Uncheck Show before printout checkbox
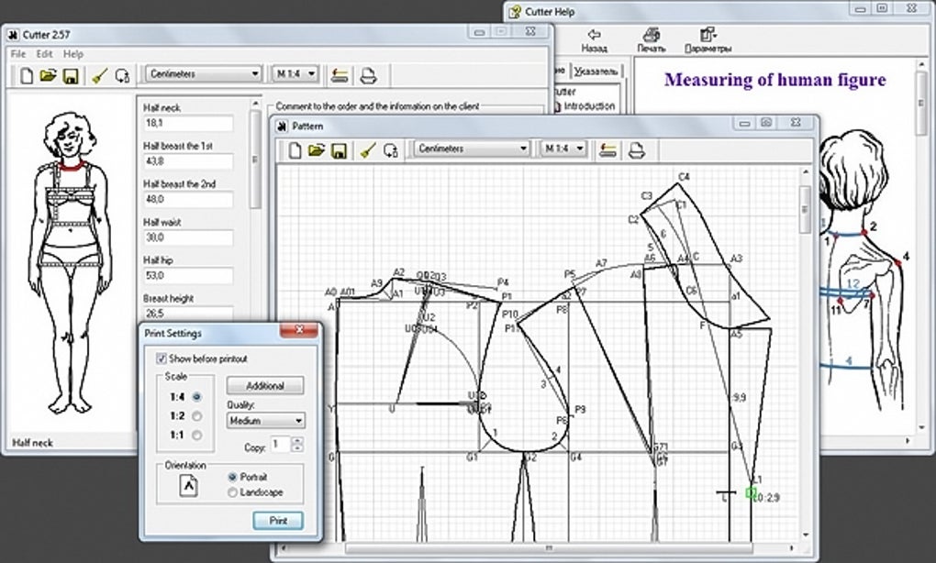The width and height of the screenshot is (936, 563). coord(162,359)
